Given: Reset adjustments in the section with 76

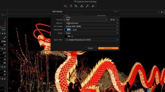Looking at the screenshot, I should tap(2, 67).
